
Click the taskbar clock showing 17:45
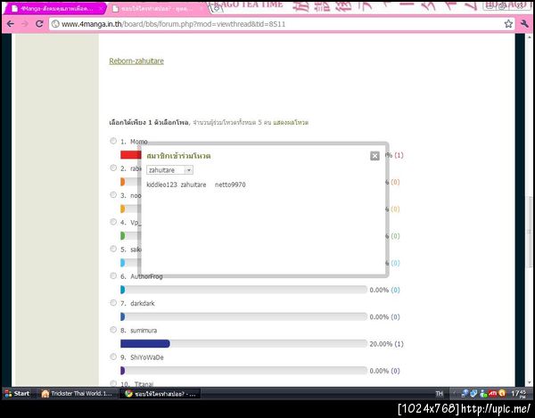click(x=518, y=393)
